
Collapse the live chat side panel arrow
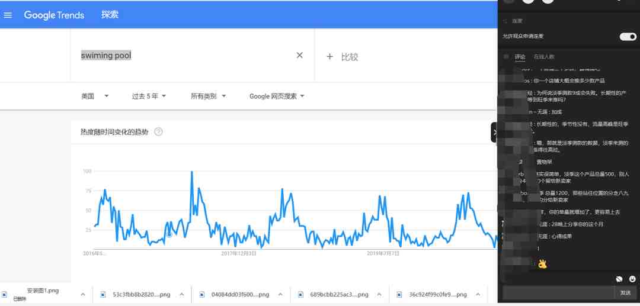(x=494, y=133)
